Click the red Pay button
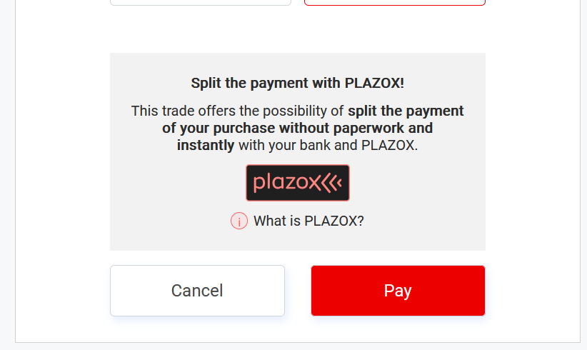The height and width of the screenshot is (350, 587). [398, 291]
